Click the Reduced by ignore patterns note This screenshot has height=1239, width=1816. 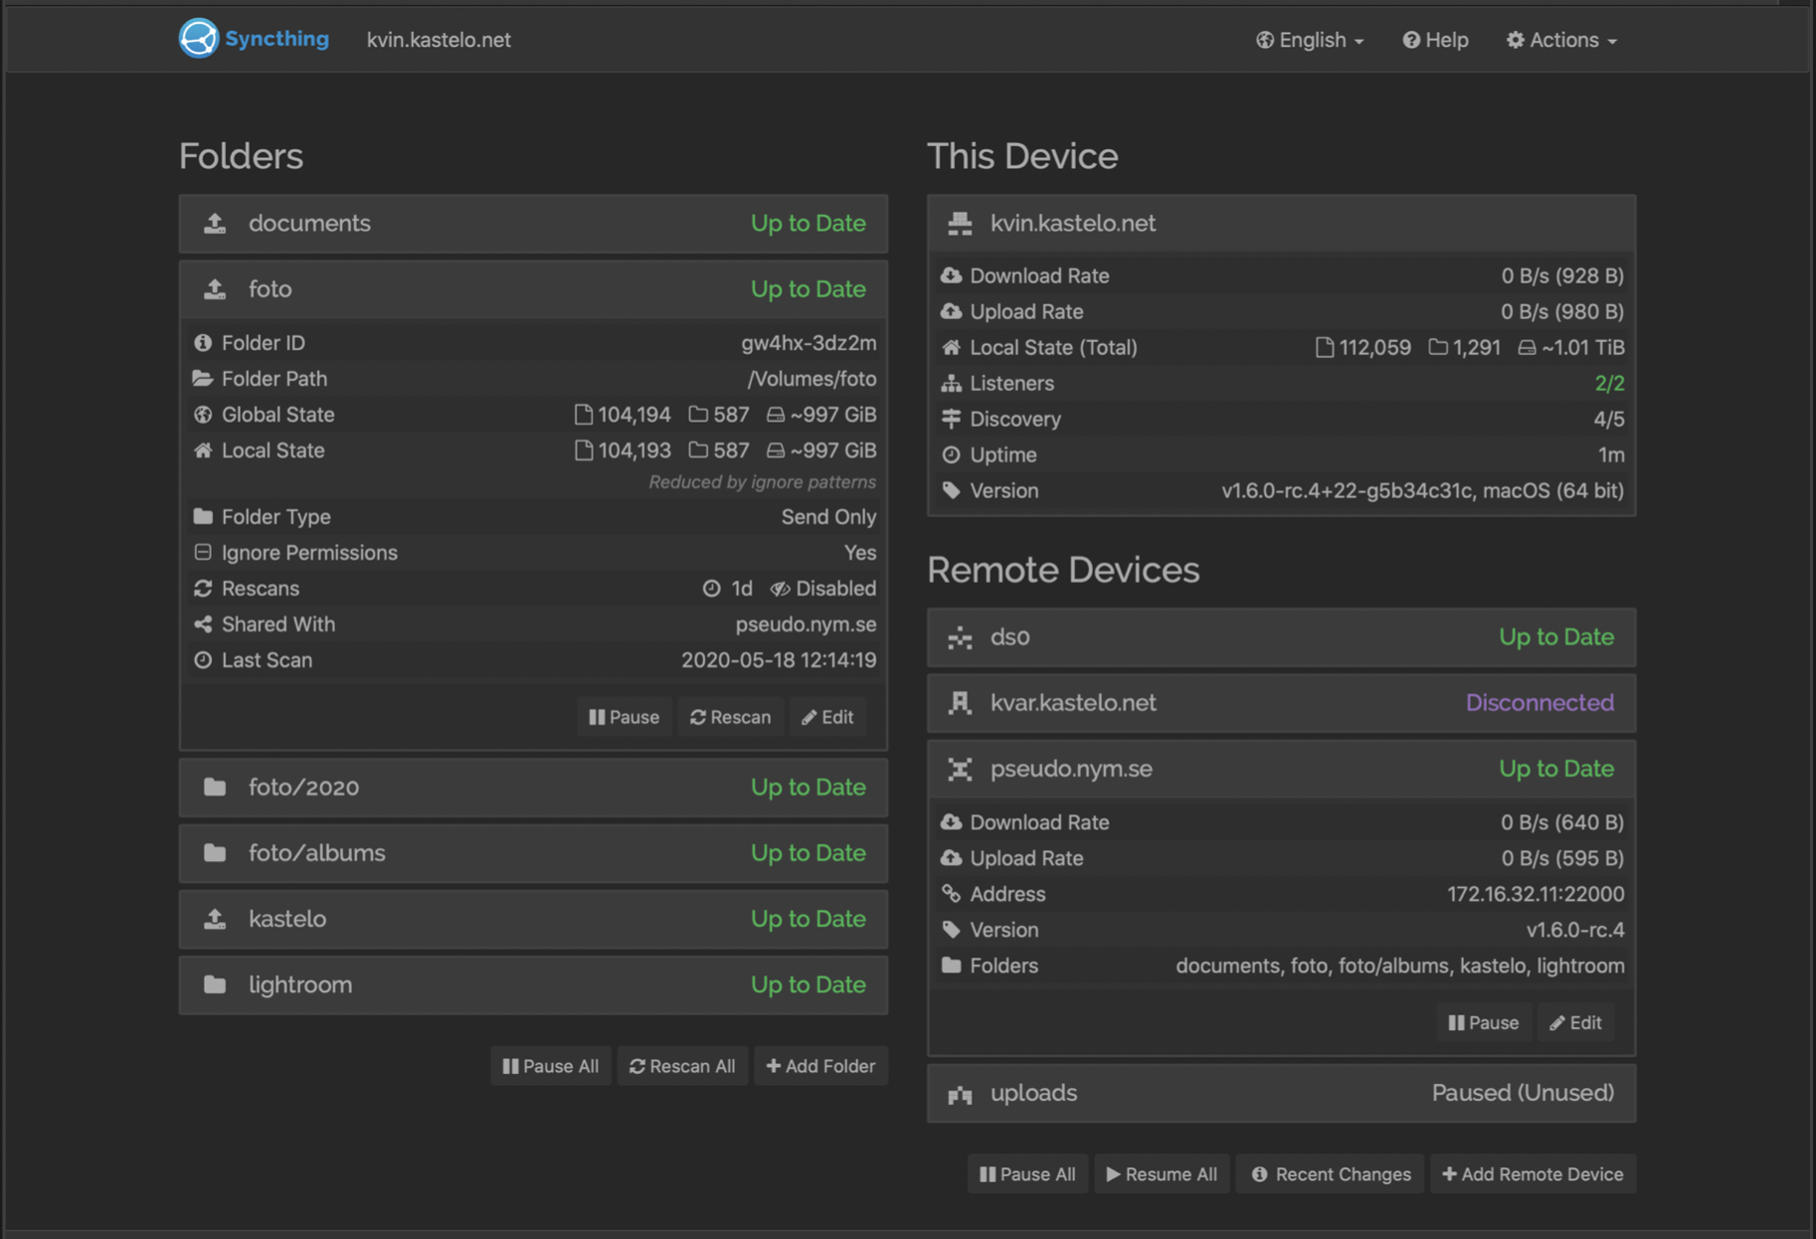(763, 482)
